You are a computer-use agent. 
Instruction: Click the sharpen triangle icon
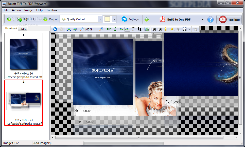click(x=178, y=29)
